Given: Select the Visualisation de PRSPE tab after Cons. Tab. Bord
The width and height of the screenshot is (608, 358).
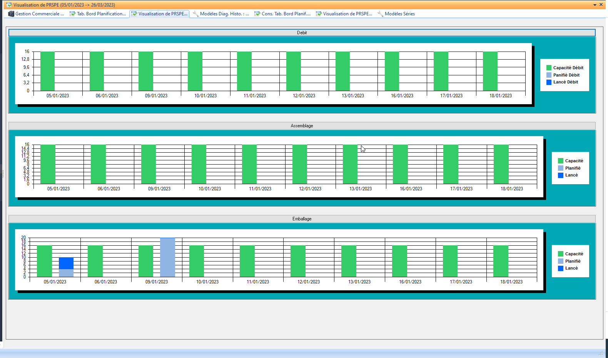Looking at the screenshot, I should (347, 14).
